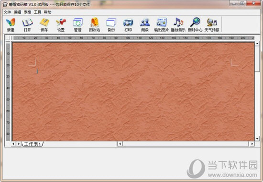The height and width of the screenshot is (182, 263).
Task: Open 授时中心 time center
Action: pos(195,25)
